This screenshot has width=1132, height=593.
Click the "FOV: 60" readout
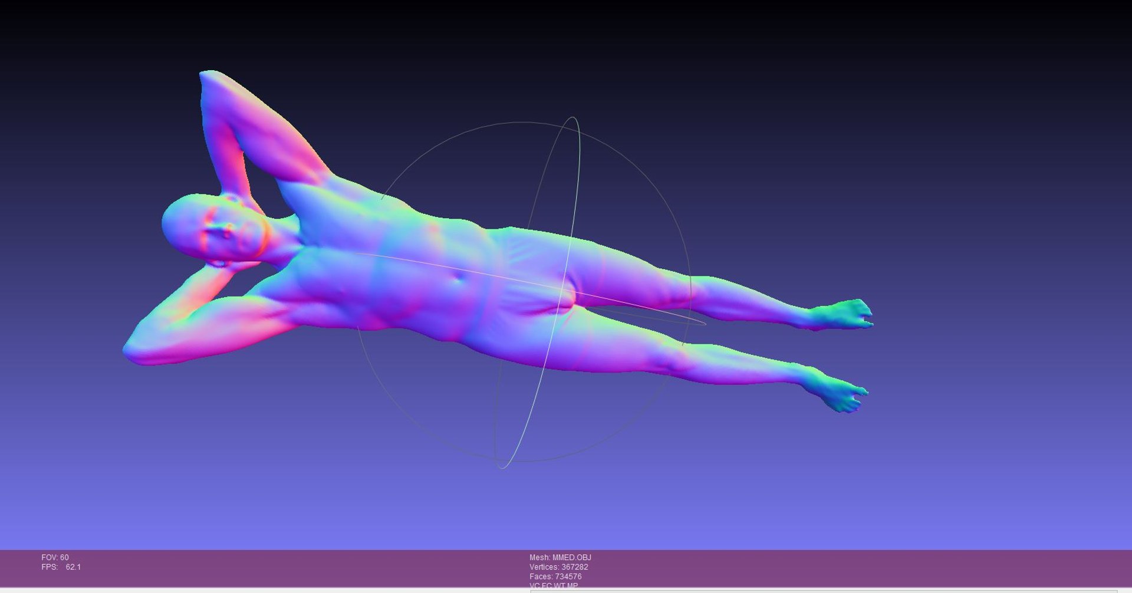tap(55, 557)
